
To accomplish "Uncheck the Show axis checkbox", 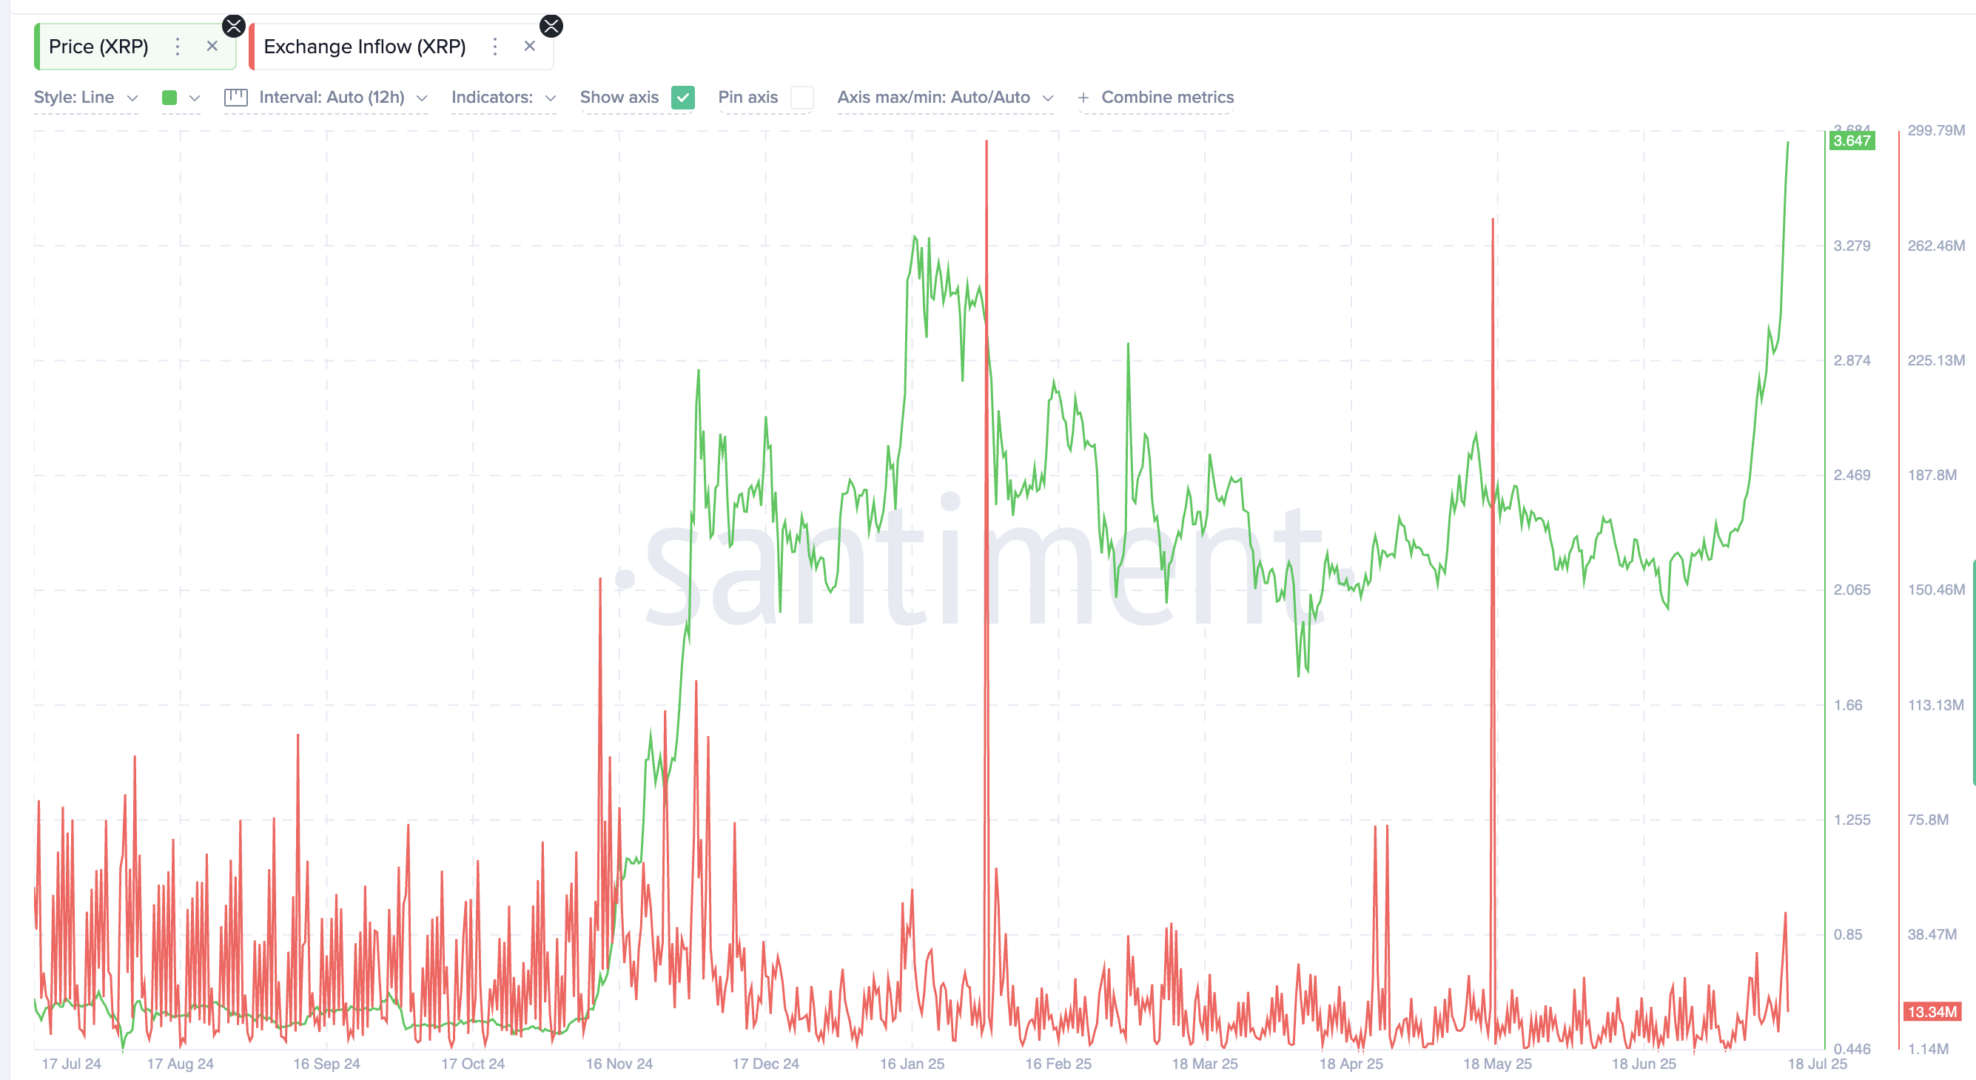I will pyautogui.click(x=682, y=98).
